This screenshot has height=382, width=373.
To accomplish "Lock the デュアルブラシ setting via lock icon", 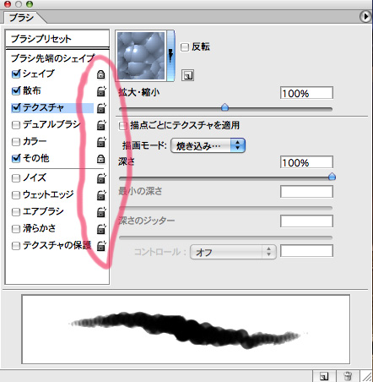I will point(101,125).
